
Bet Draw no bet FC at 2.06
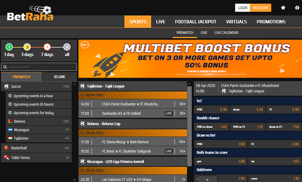[x=275, y=144]
